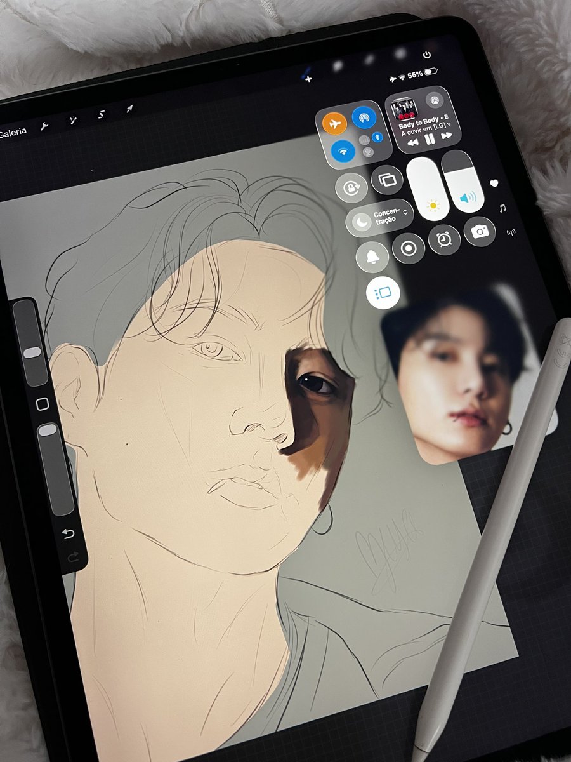The height and width of the screenshot is (762, 571).
Task: Jump to music note controls page
Action: click(502, 208)
